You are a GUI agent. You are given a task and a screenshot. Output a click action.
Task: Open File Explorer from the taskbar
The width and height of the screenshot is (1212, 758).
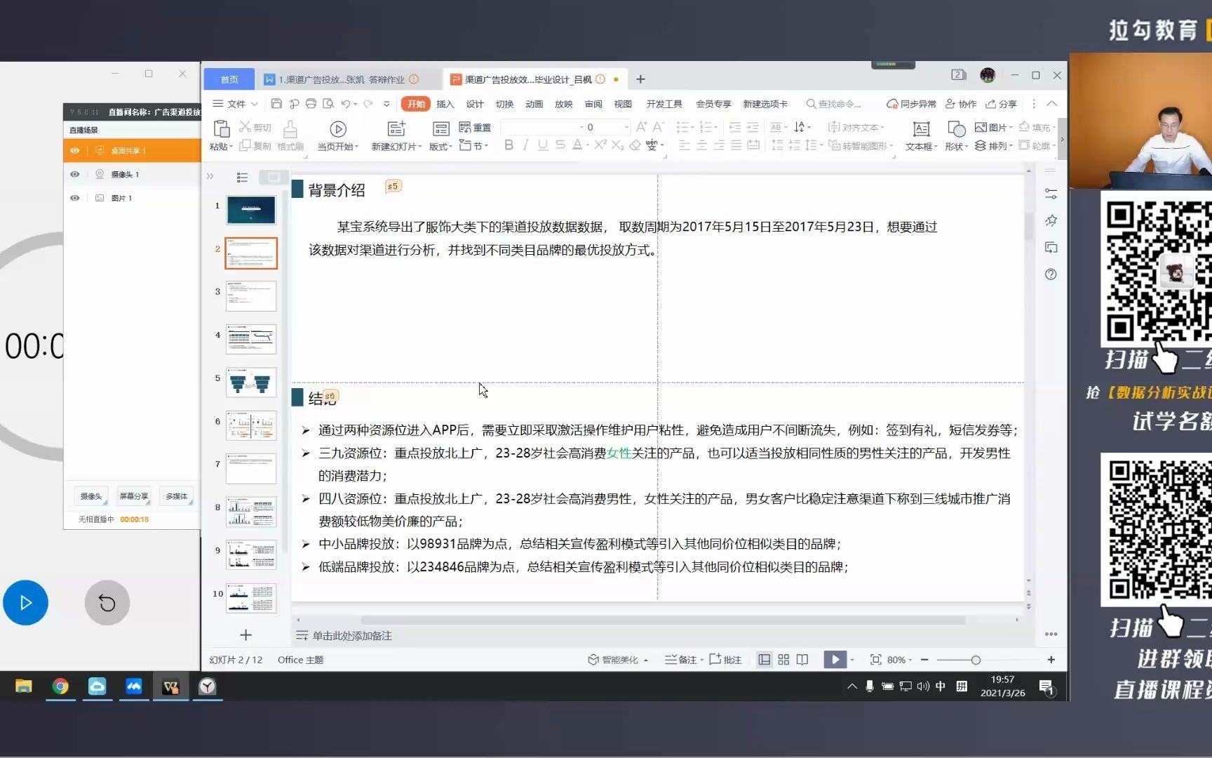tap(24, 686)
